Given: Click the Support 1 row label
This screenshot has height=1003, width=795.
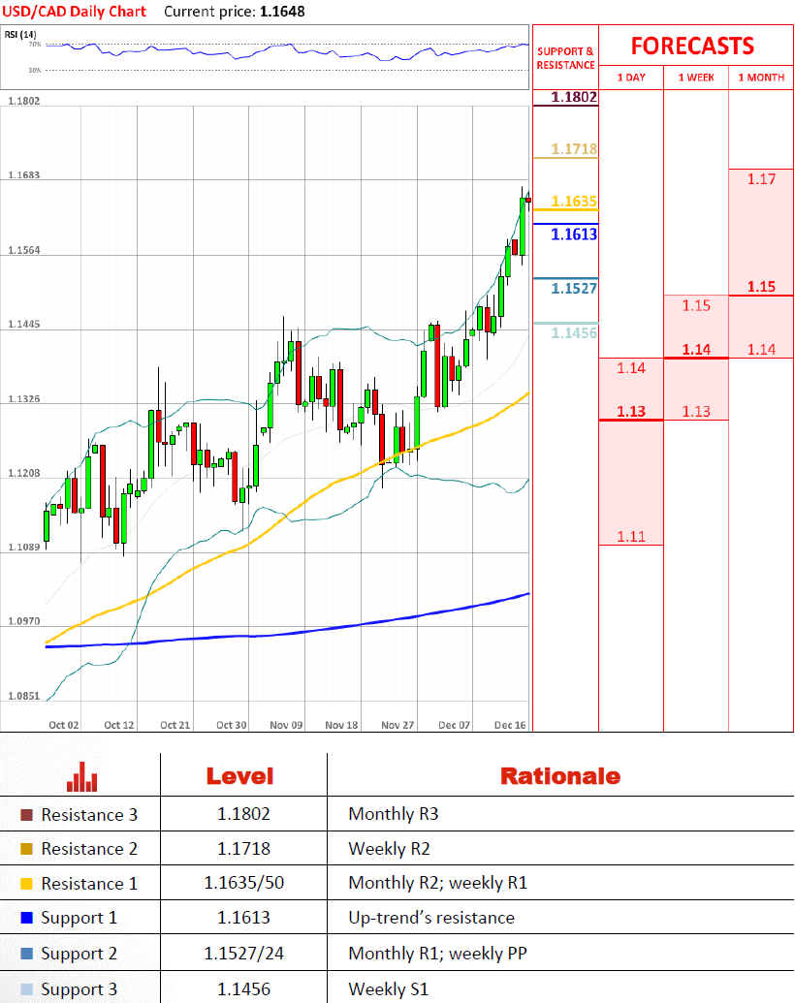Looking at the screenshot, I should click(79, 918).
